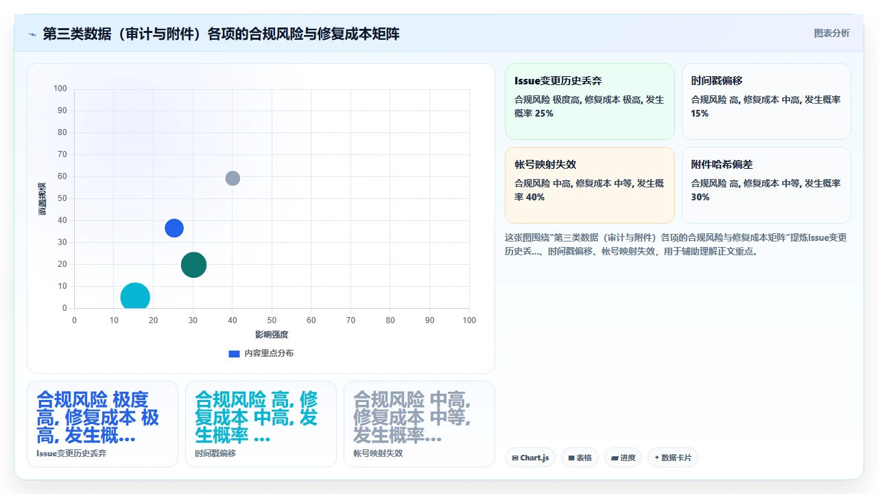
Task: Click the 数据卡片 tag
Action: click(x=673, y=458)
